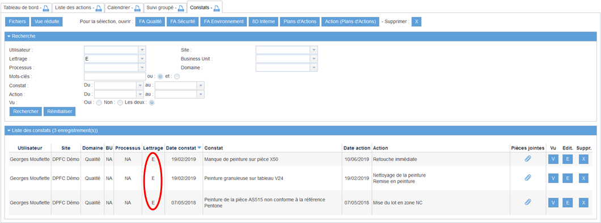Click print icon on Liste des actions tab
601x223 pixels.
tap(99, 8)
